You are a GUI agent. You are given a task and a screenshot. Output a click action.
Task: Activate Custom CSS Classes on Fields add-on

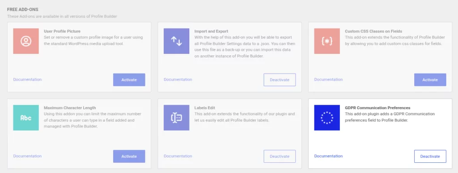(430, 80)
